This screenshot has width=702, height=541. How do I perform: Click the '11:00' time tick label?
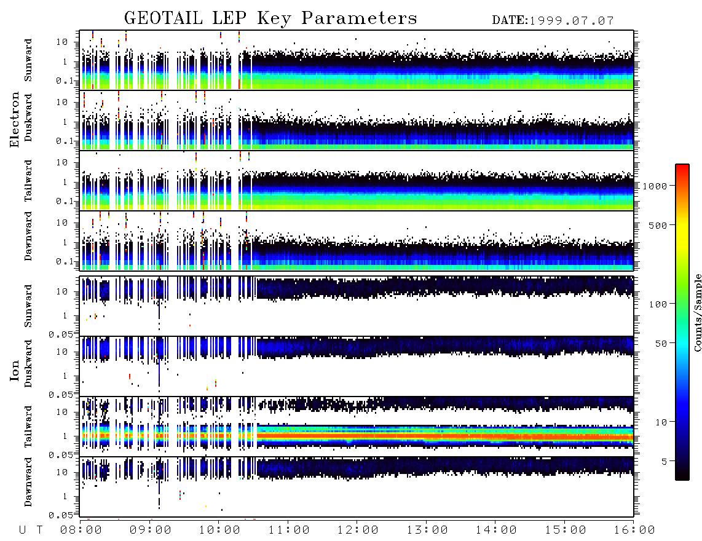[289, 531]
